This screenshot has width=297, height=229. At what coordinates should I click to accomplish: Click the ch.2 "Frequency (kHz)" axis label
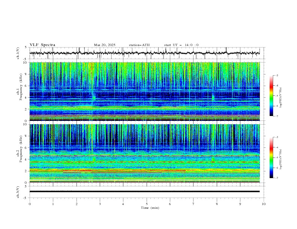point(21,149)
